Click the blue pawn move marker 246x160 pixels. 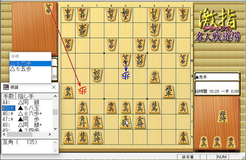(x=126, y=75)
